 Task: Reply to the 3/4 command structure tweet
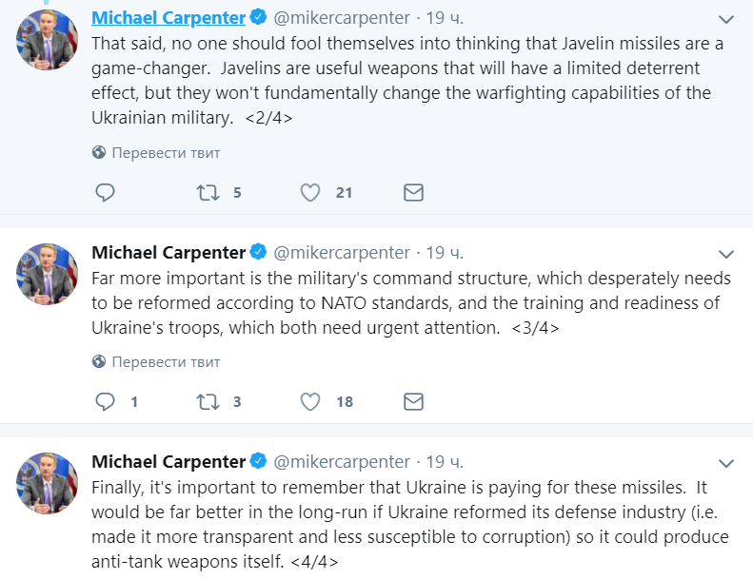tap(106, 402)
